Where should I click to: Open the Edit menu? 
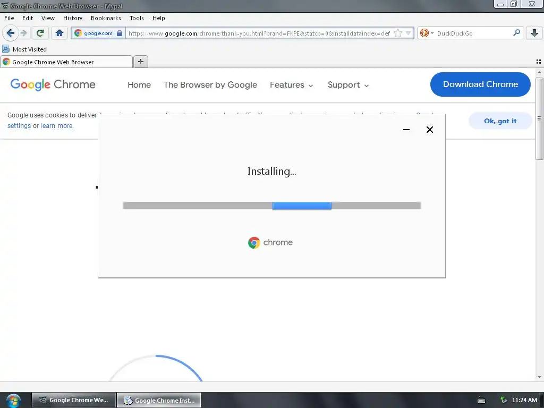pos(28,18)
